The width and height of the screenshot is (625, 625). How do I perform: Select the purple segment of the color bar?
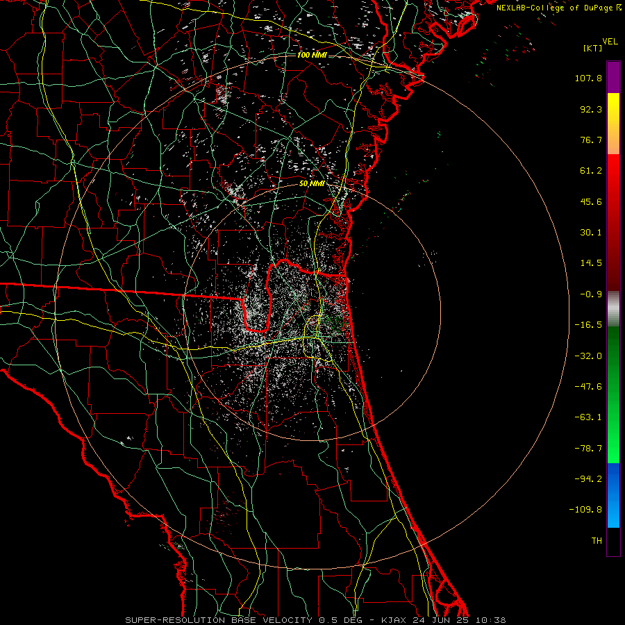[613, 77]
